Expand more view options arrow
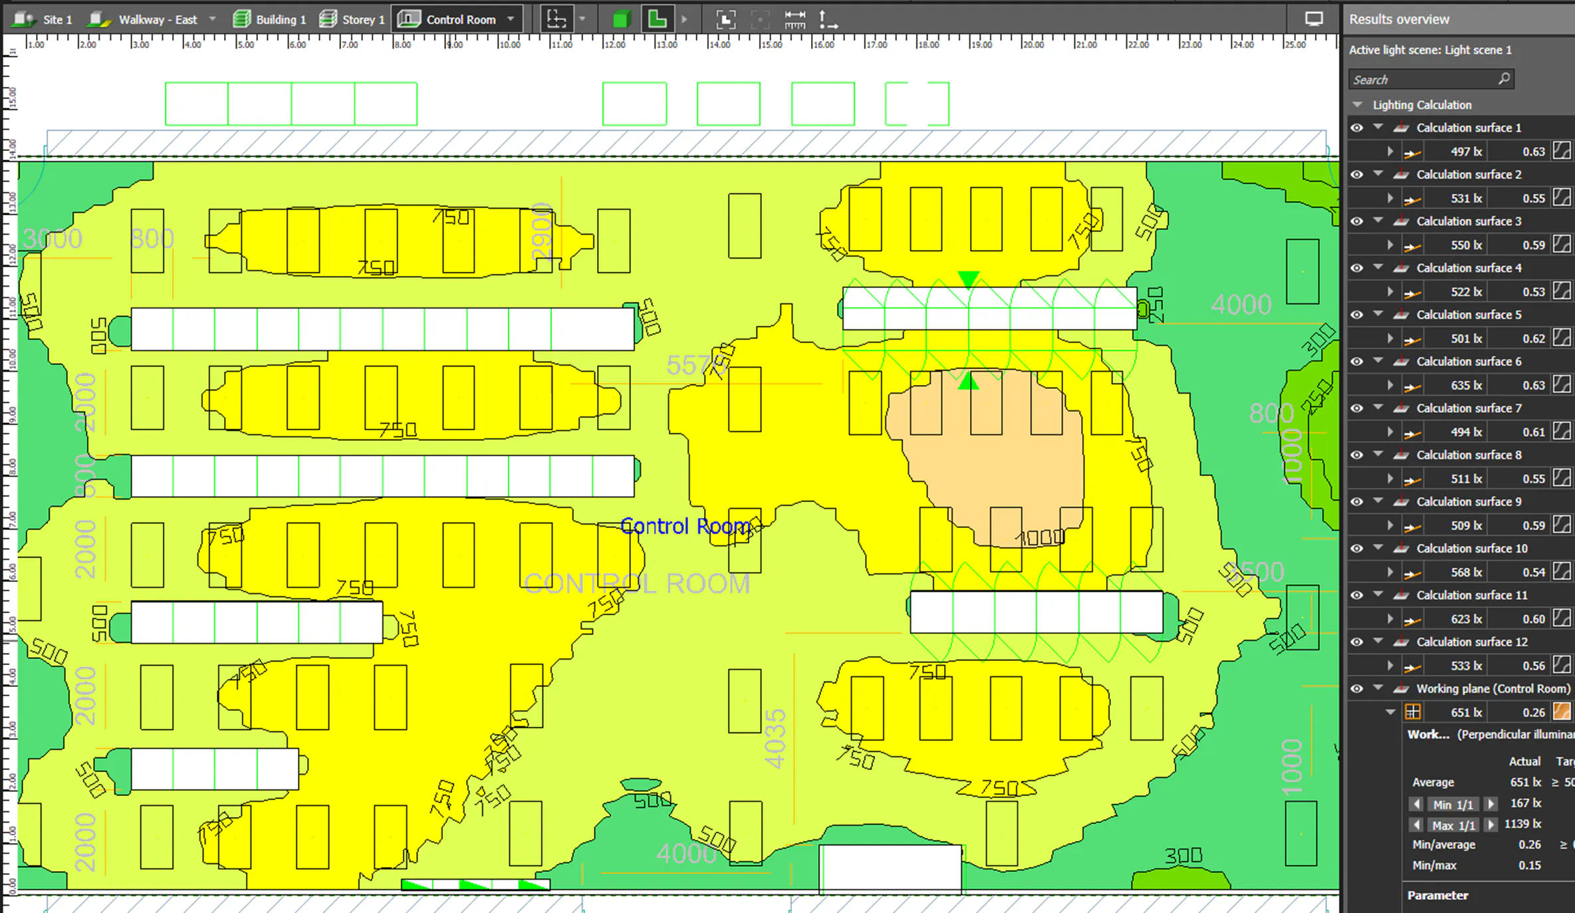The height and width of the screenshot is (913, 1575). (684, 19)
